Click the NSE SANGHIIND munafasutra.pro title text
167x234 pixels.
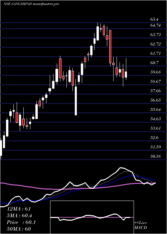(31, 4)
